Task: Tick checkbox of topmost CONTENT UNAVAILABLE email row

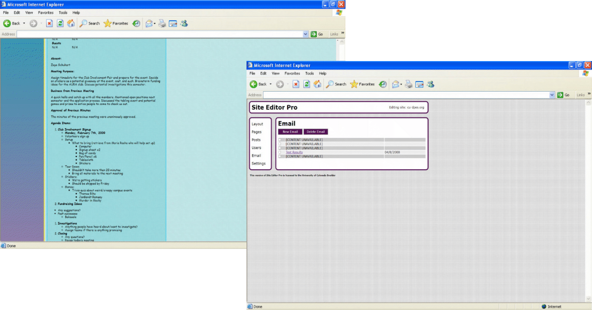Action: point(280,140)
